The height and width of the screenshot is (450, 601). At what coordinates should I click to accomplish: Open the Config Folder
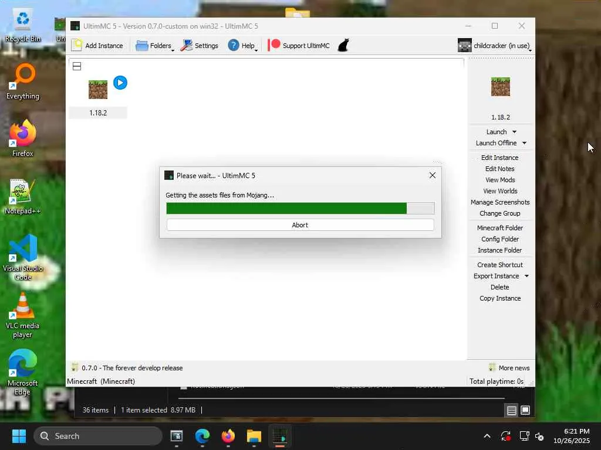[500, 239]
